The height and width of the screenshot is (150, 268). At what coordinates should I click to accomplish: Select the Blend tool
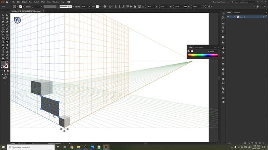click(7, 48)
